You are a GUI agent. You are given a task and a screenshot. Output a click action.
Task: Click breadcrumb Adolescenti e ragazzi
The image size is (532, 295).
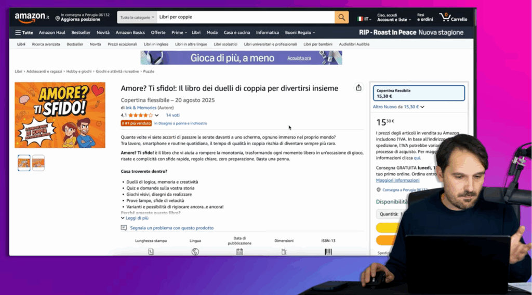(44, 71)
